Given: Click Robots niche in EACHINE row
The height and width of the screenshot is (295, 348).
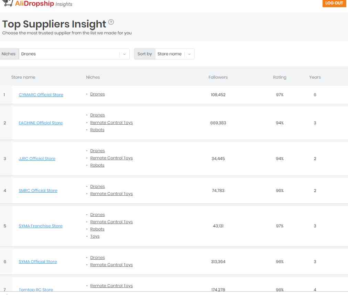Looking at the screenshot, I should point(97,130).
